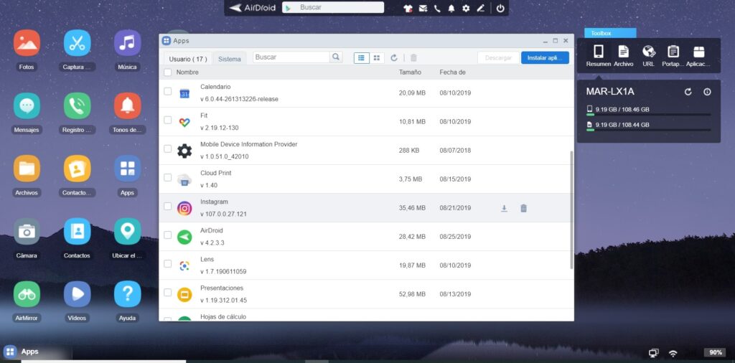The image size is (735, 363).
Task: Open the Música desktop icon
Action: [127, 43]
